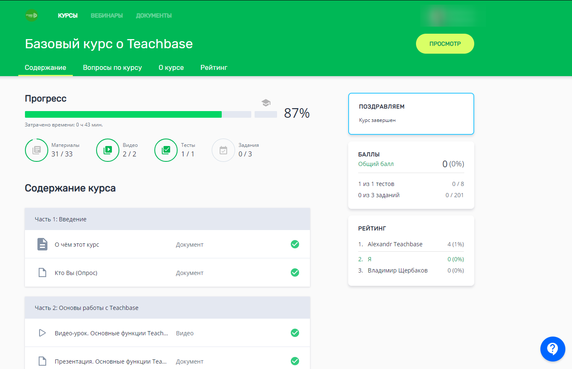This screenshot has height=369, width=572.
Task: Select the Содержание tab
Action: [45, 67]
